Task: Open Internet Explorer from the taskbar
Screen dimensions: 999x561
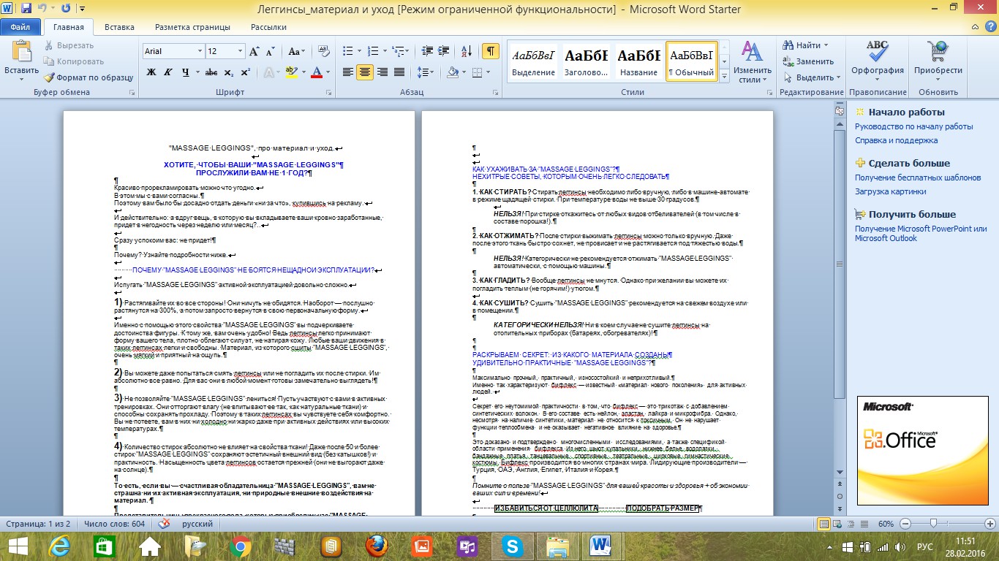Action: point(60,546)
